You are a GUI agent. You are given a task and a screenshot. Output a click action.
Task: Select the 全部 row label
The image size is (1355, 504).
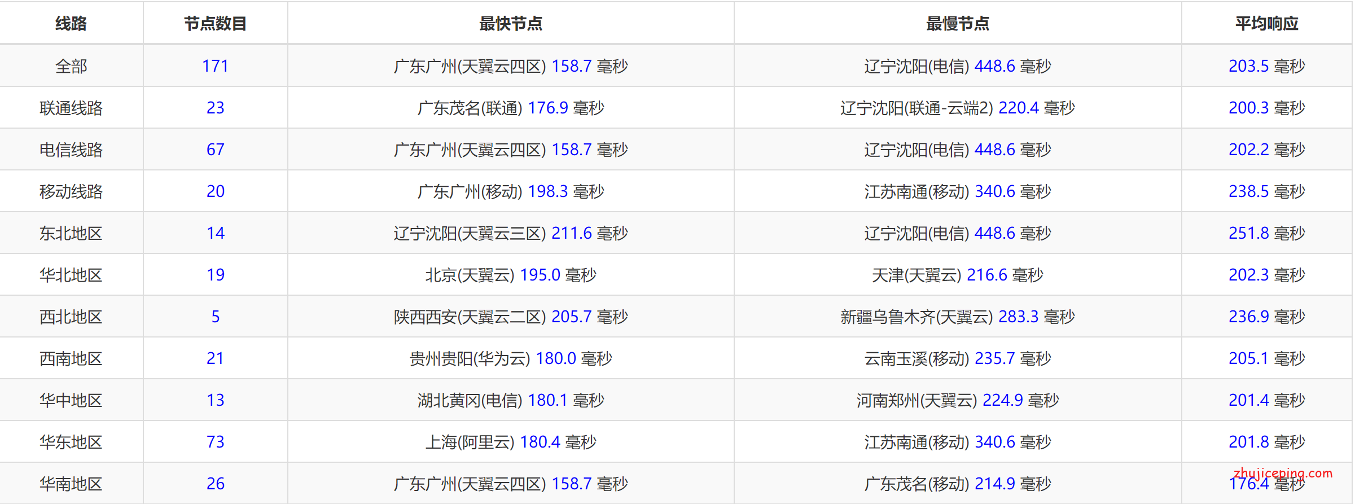point(71,66)
